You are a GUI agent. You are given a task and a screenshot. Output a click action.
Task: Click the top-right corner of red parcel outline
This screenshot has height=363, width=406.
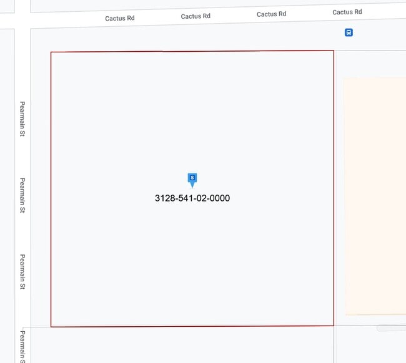334,51
